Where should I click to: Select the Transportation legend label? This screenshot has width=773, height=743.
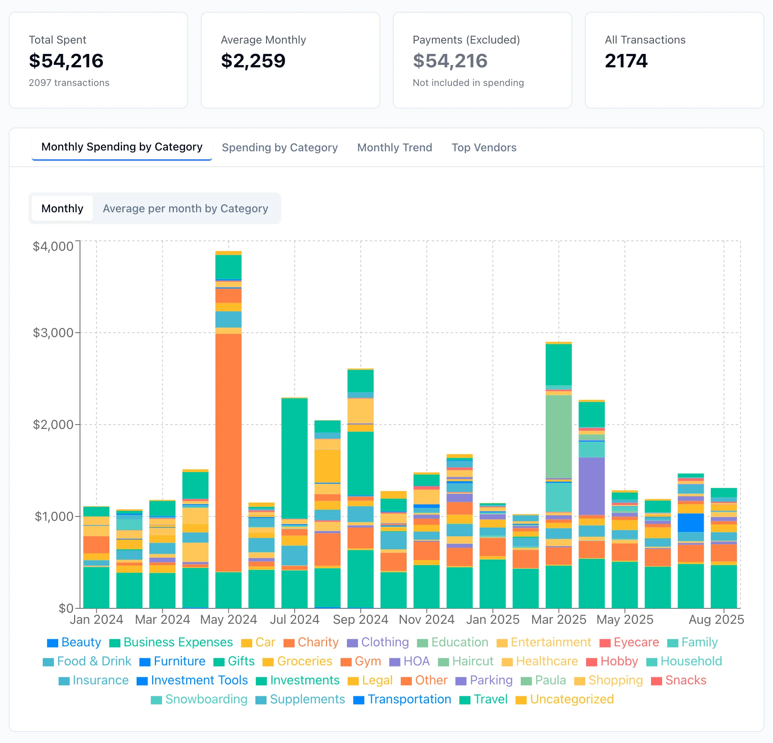tap(409, 699)
